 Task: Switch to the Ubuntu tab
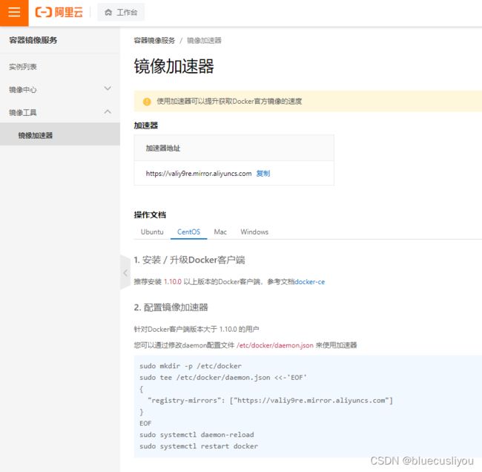(x=152, y=232)
